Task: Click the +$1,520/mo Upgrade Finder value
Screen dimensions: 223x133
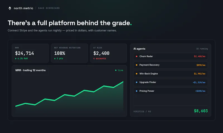Action: 199,82
